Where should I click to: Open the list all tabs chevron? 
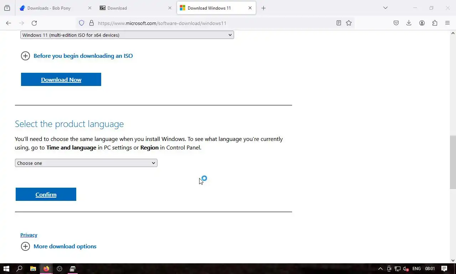pos(385,8)
